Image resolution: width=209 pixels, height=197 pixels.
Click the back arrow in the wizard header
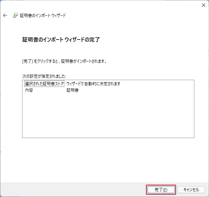(5, 16)
